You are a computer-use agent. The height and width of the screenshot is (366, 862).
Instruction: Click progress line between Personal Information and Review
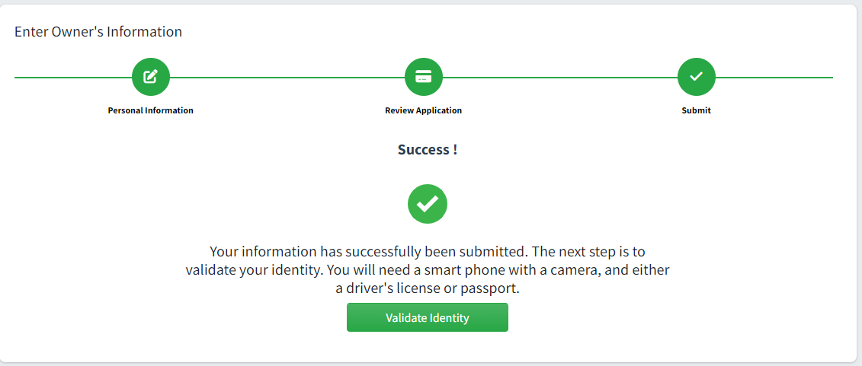pos(287,78)
